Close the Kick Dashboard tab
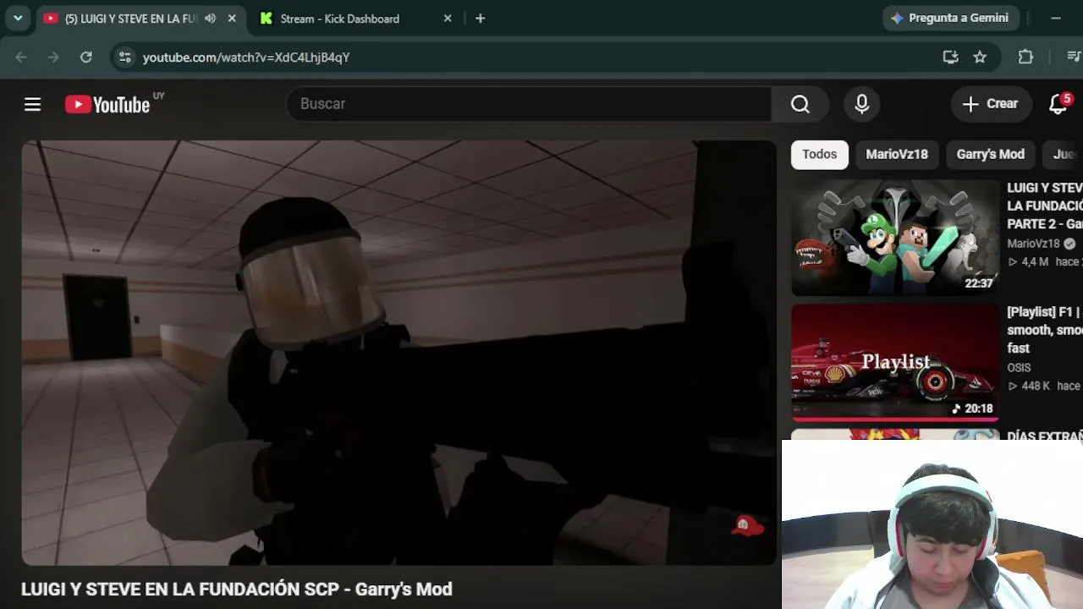Viewport: 1083px width, 609px height. click(x=448, y=19)
